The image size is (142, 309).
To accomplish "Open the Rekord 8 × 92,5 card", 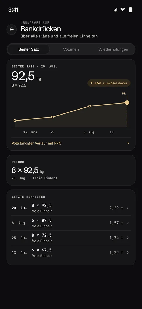I will tap(71, 170).
